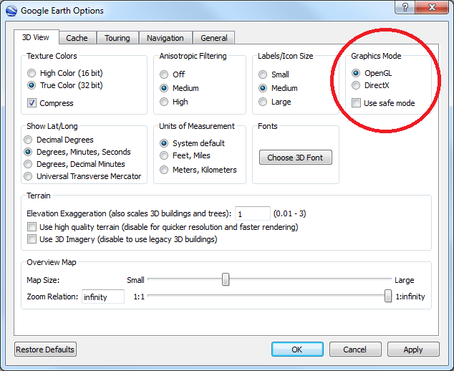This screenshot has width=454, height=371.
Task: Click the Choose 3D Font button
Action: tap(295, 158)
